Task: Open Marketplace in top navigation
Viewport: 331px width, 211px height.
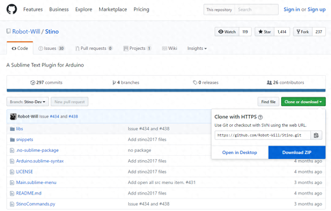Action: 113,9
